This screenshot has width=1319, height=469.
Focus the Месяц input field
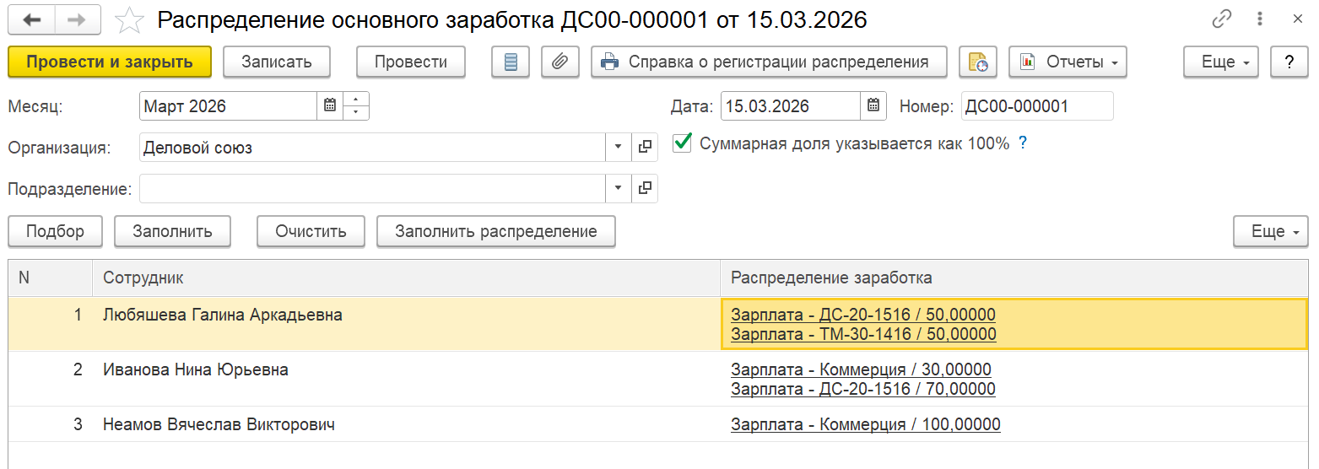coord(229,106)
